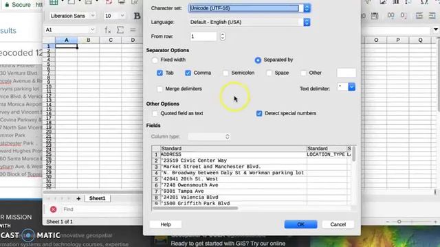Click the Add Decimal Place icon
The width and height of the screenshot is (440, 247).
coord(390,16)
